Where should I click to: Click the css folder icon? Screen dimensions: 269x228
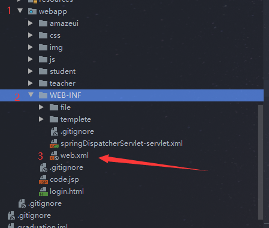[43, 35]
